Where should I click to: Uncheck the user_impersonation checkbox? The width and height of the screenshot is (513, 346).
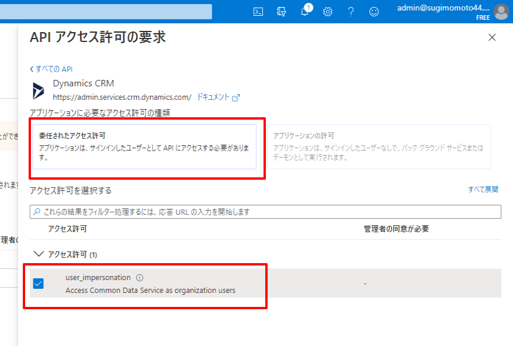[39, 283]
